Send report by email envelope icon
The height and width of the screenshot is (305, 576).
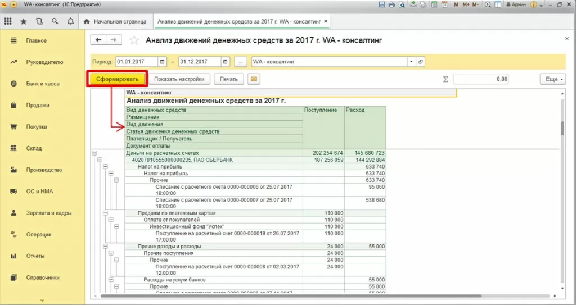[254, 79]
